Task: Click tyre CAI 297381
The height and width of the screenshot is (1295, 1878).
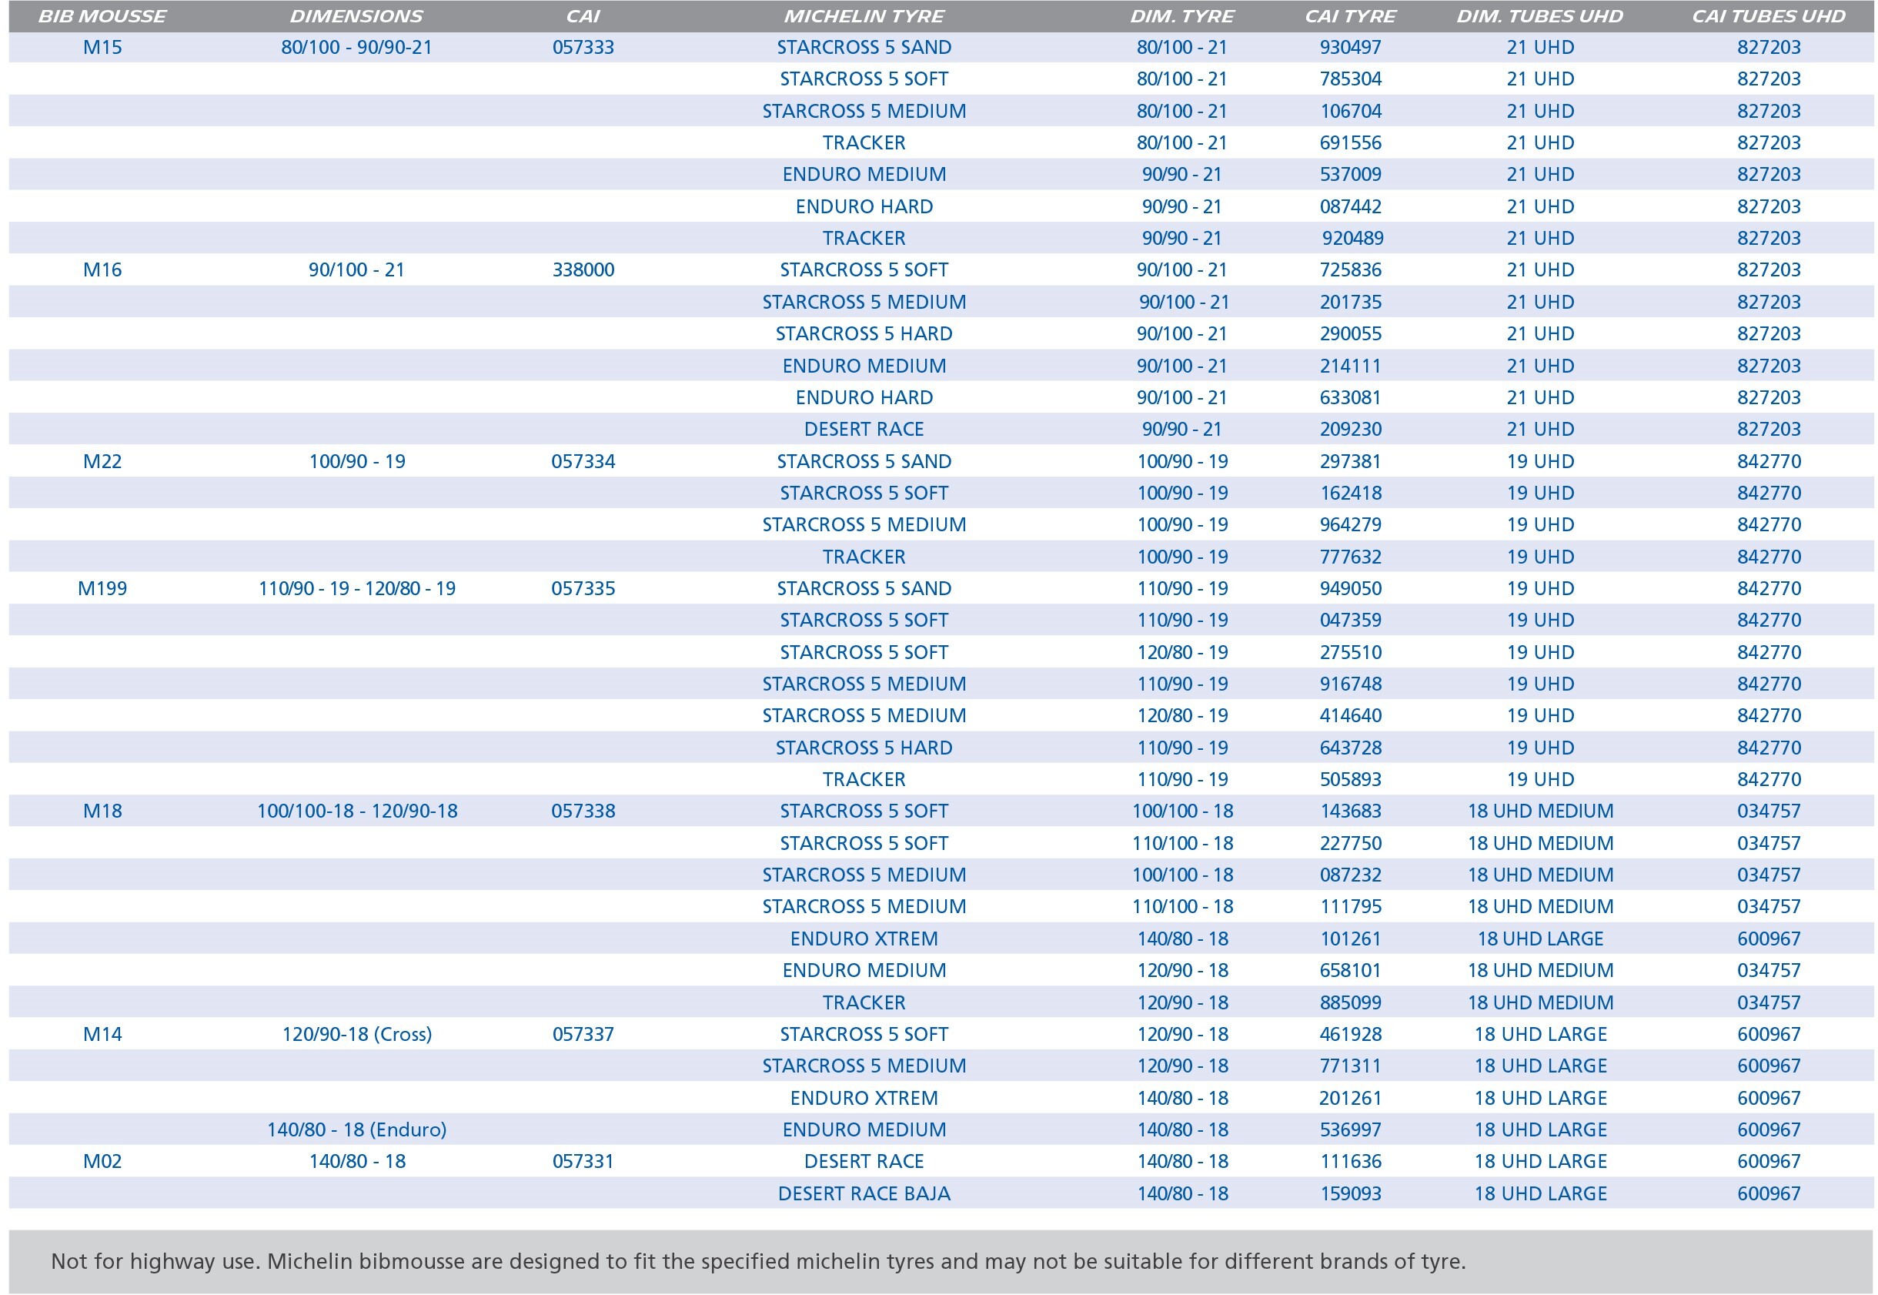Action: coord(1350,461)
